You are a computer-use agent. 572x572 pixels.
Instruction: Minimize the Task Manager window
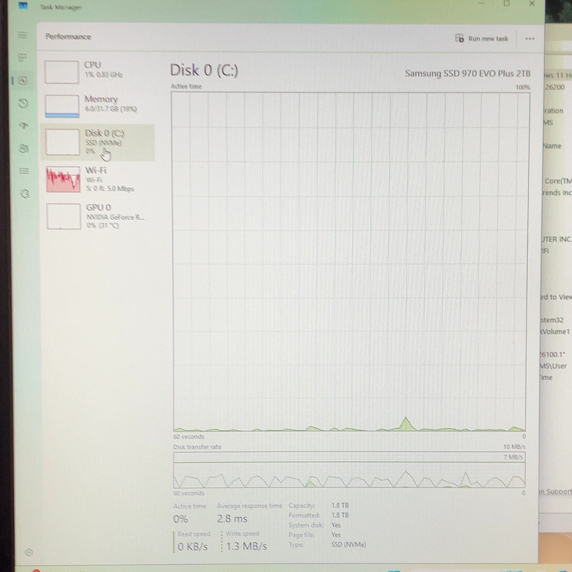click(481, 4)
